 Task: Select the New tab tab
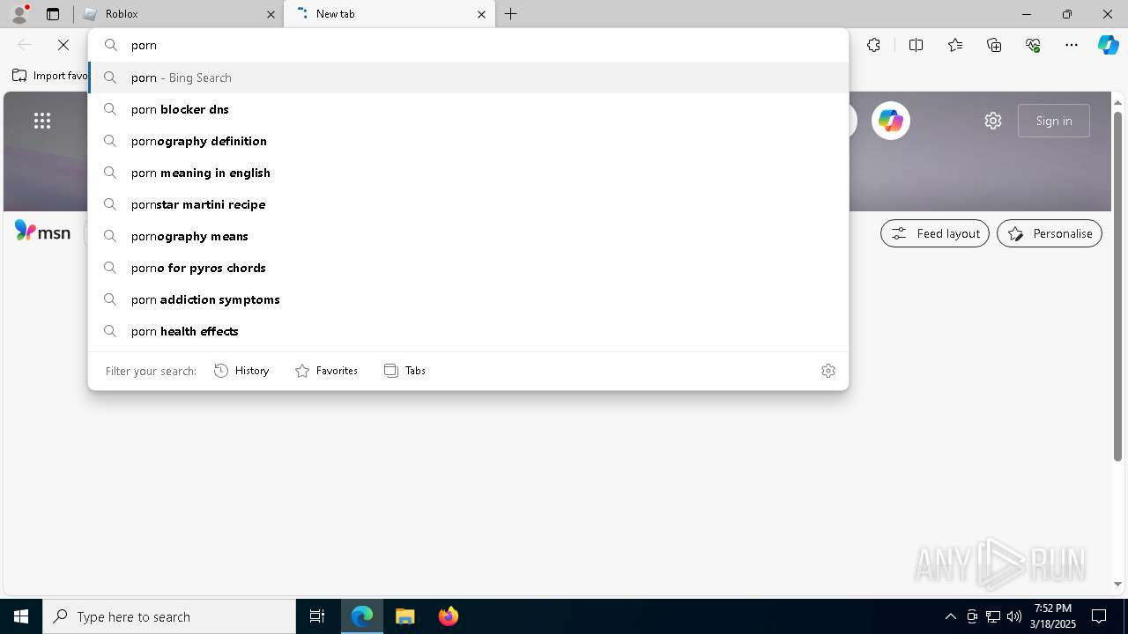click(x=389, y=14)
